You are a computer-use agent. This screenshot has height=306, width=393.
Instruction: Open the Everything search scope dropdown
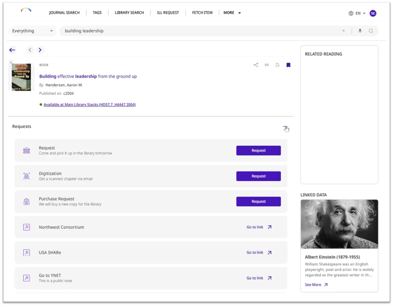[x=32, y=31]
